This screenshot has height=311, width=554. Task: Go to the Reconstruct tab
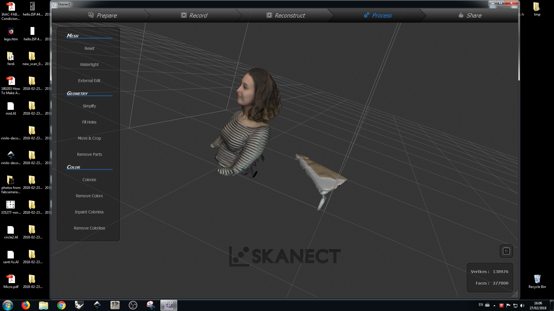tap(286, 15)
